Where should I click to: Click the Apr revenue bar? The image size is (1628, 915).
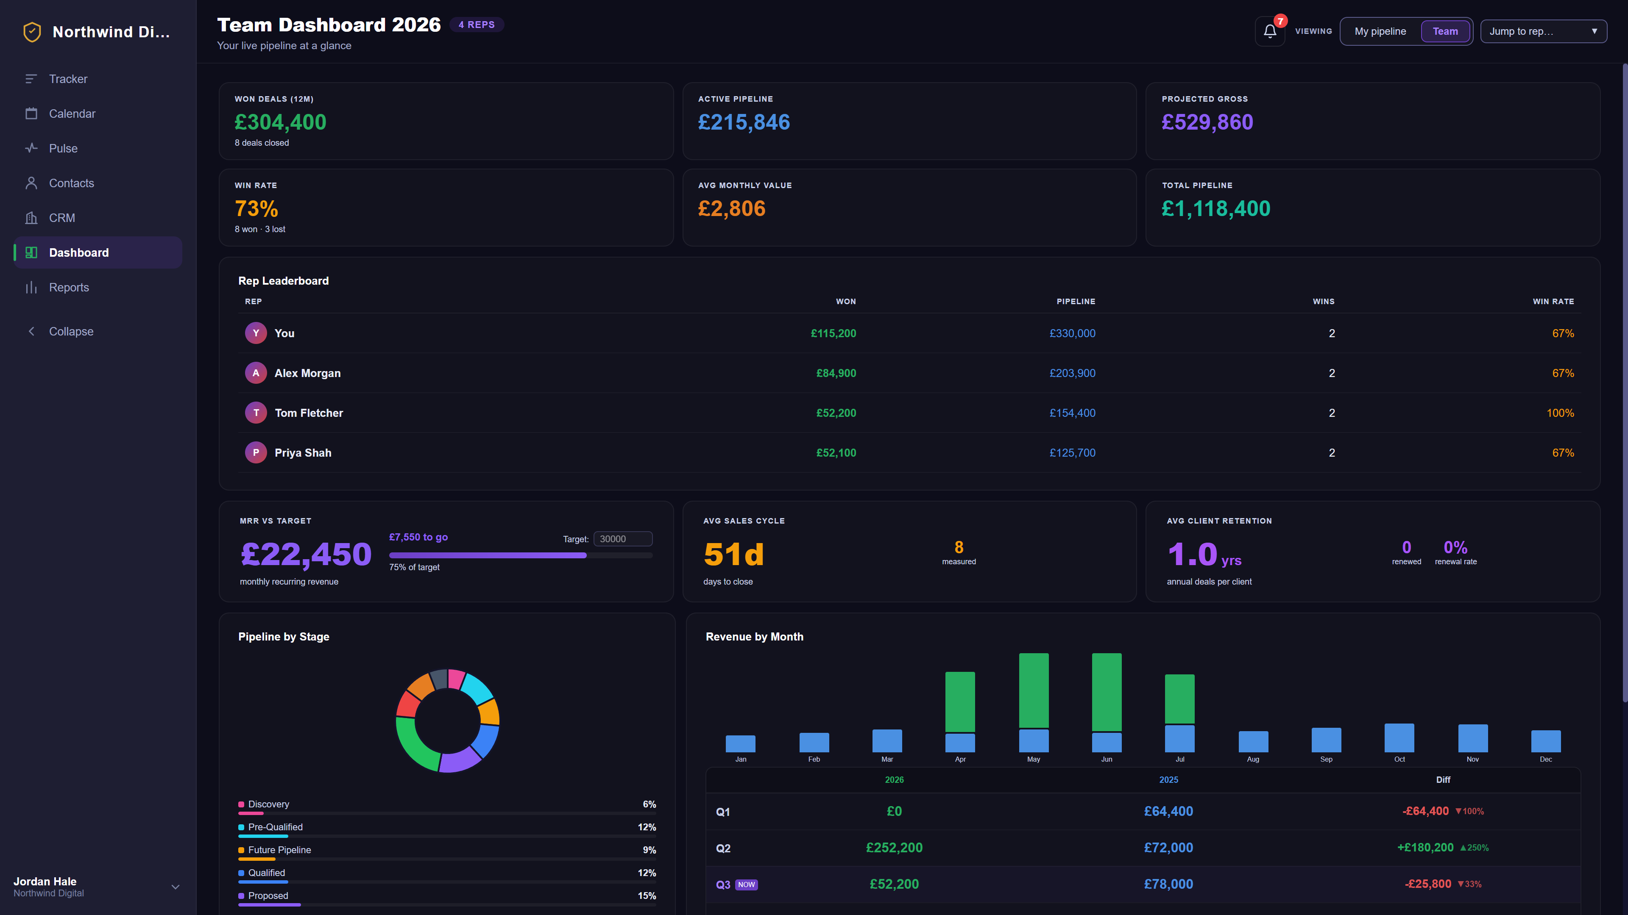coord(960,712)
